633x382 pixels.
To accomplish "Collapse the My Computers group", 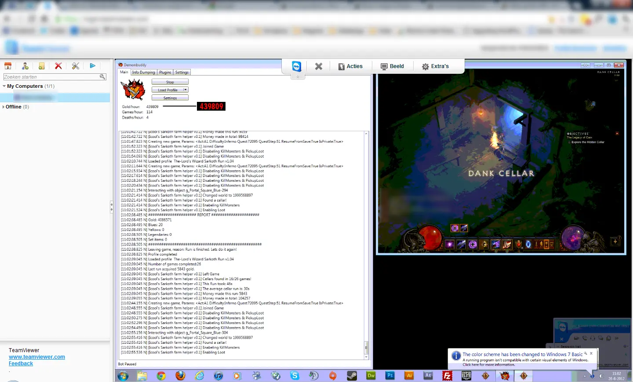I will click(4, 86).
